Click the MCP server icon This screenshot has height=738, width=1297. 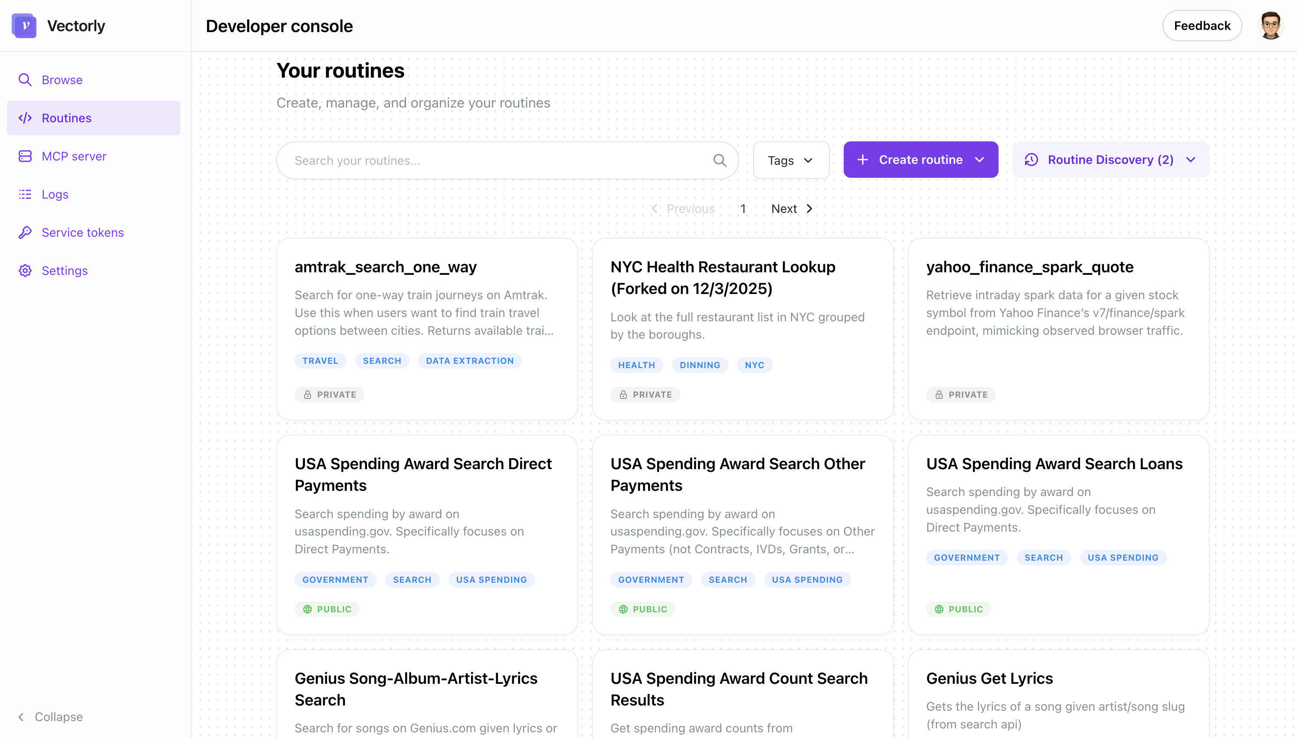(25, 156)
